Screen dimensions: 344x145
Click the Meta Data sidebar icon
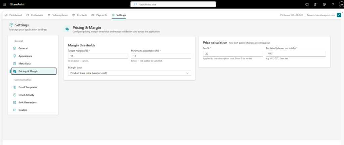pyautogui.click(x=14, y=64)
